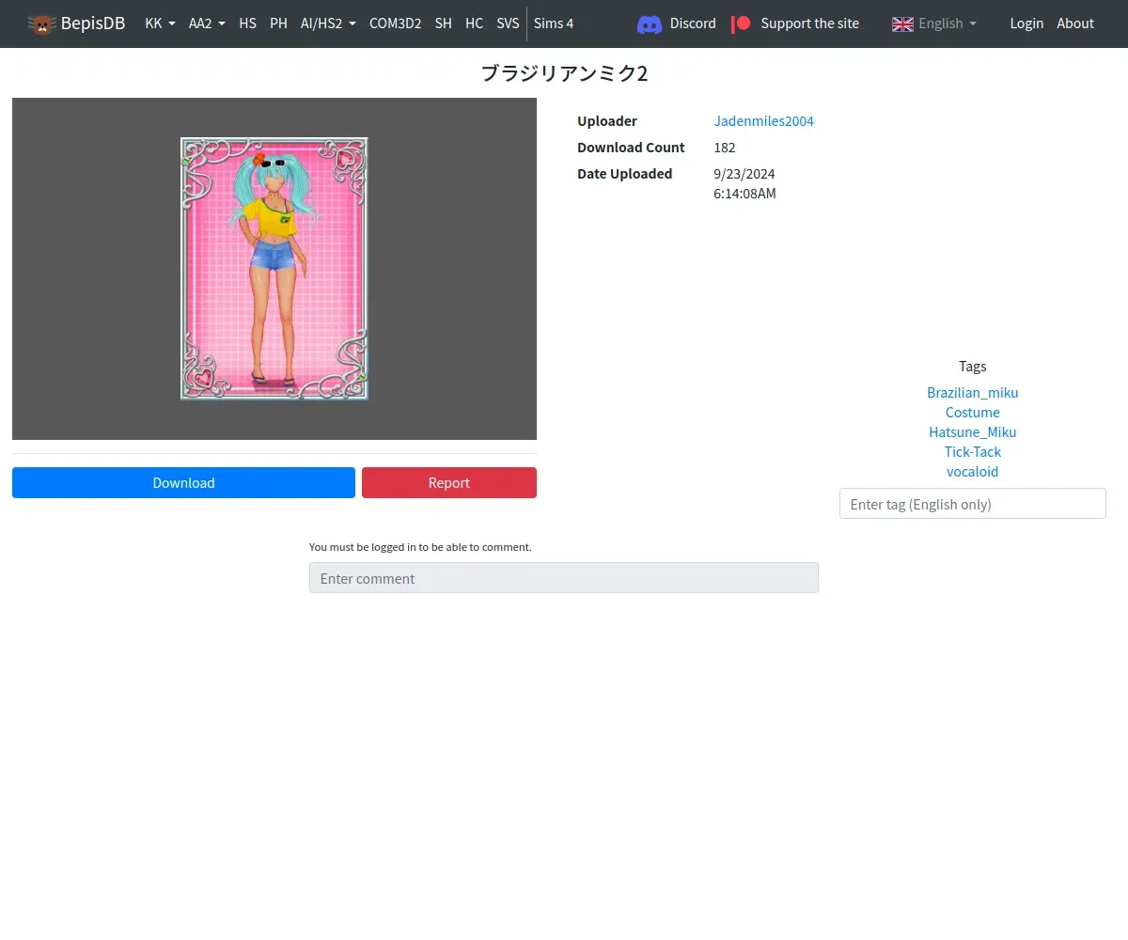Screen dimensions: 1128x940
Task: Expand the AA2 dropdown menu
Action: [x=207, y=23]
